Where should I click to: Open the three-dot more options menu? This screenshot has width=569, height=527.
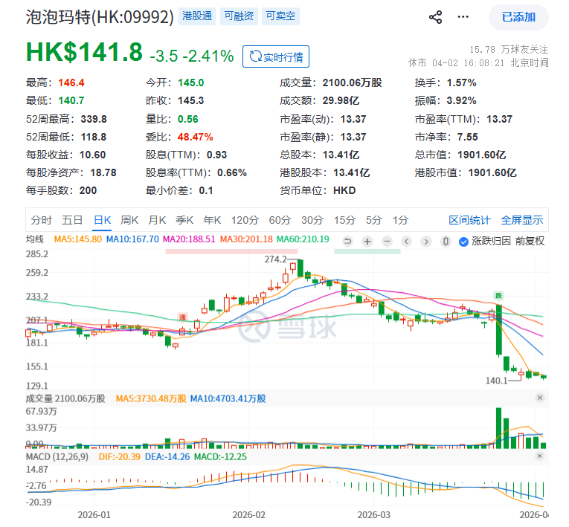point(463,16)
